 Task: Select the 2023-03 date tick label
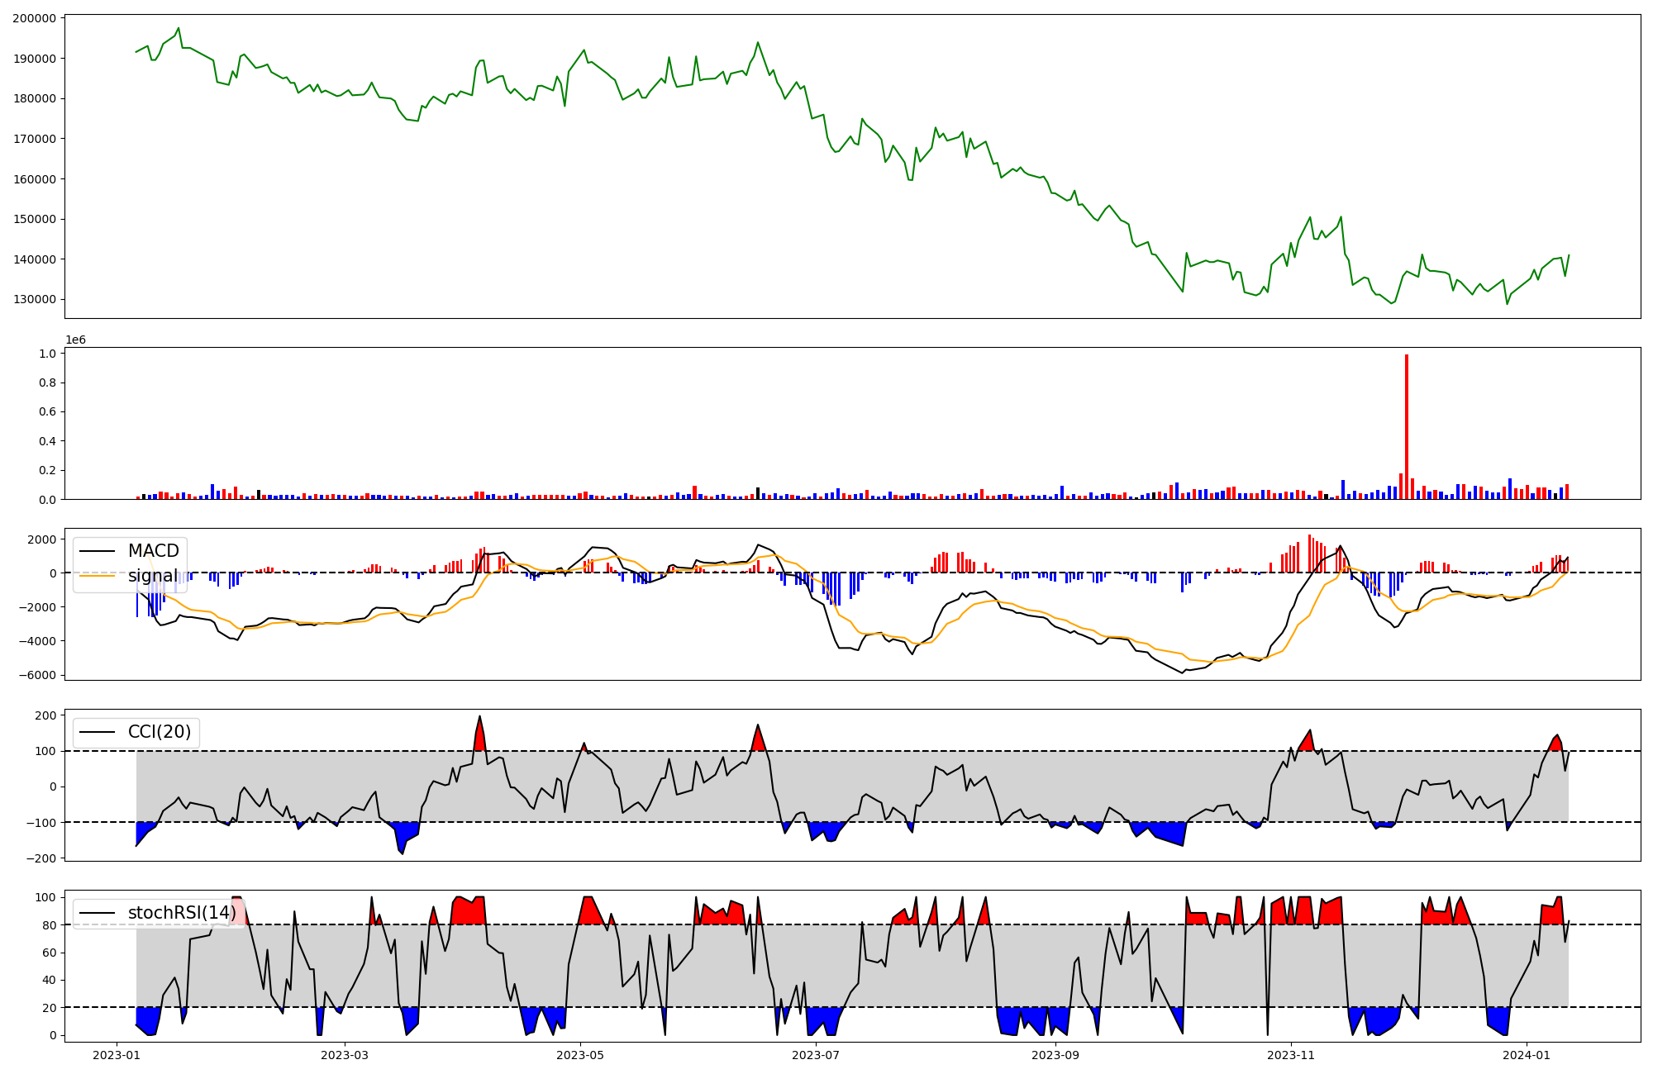click(x=344, y=1055)
